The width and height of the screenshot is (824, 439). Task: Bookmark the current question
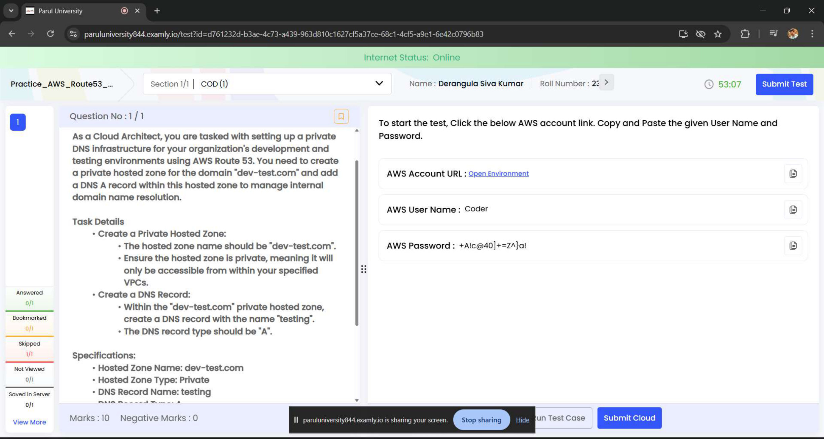click(341, 116)
